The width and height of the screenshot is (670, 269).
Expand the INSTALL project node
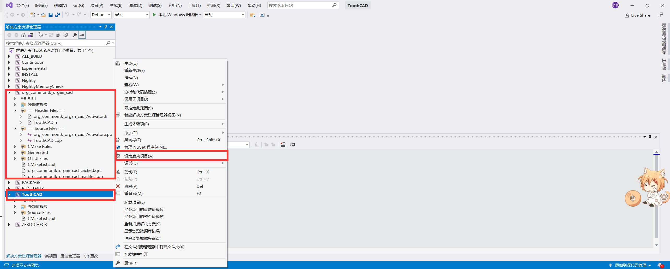click(x=9, y=74)
